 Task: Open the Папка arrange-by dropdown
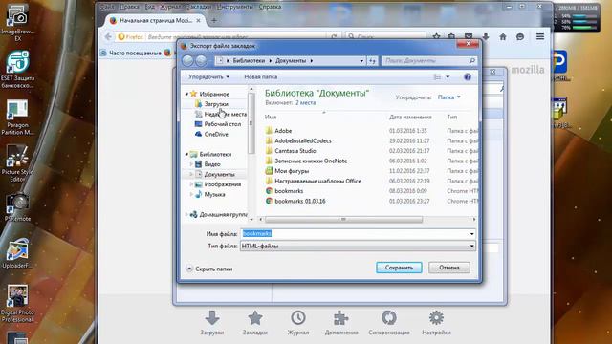448,97
